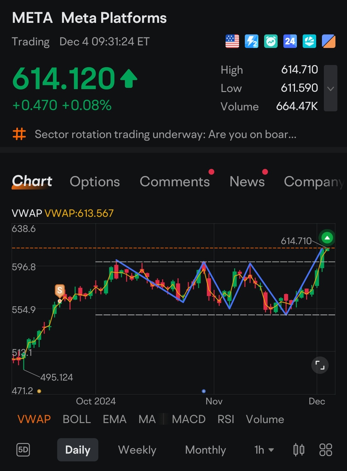The image size is (347, 471).
Task: Select the Monthly timeframe
Action: (206, 450)
